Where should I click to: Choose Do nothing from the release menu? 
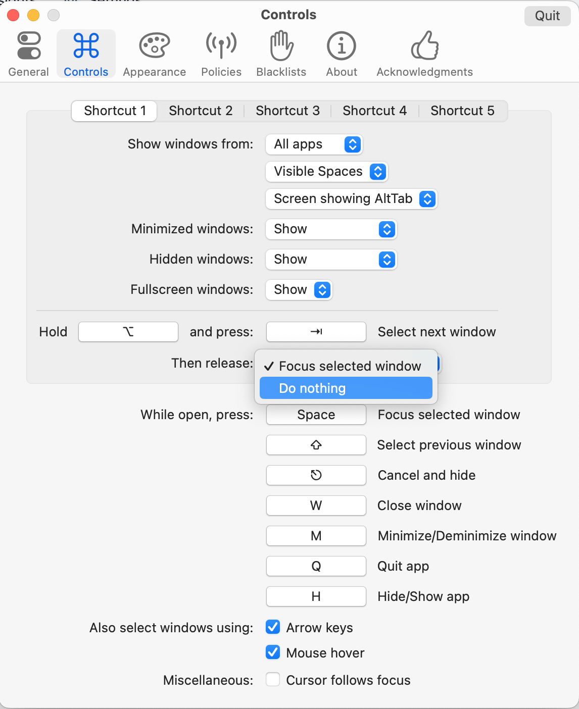pyautogui.click(x=346, y=388)
